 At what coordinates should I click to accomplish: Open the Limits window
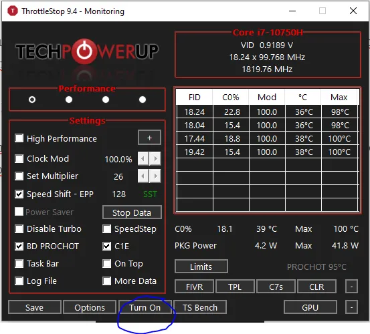201,267
